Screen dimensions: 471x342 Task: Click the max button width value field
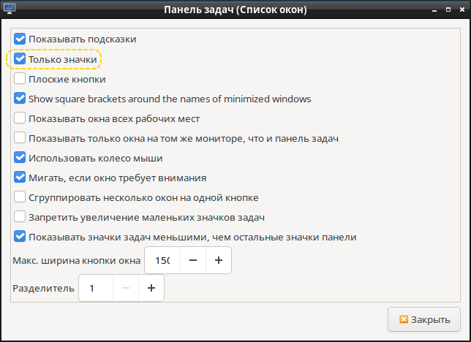(162, 260)
